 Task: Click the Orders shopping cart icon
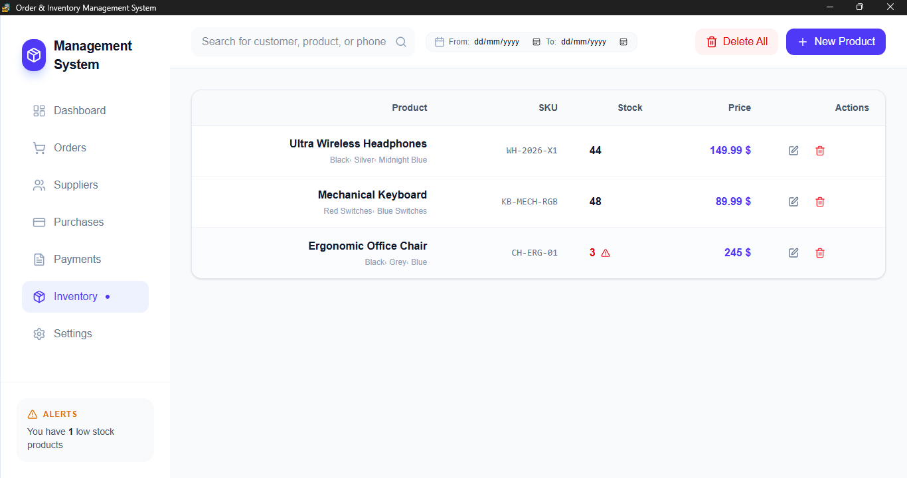[39, 148]
